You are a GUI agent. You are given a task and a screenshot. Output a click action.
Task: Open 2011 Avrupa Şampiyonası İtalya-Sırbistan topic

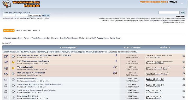pos(37,90)
